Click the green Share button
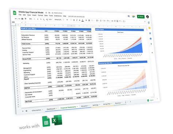The width and height of the screenshot is (173, 134). pyautogui.click(x=141, y=16)
